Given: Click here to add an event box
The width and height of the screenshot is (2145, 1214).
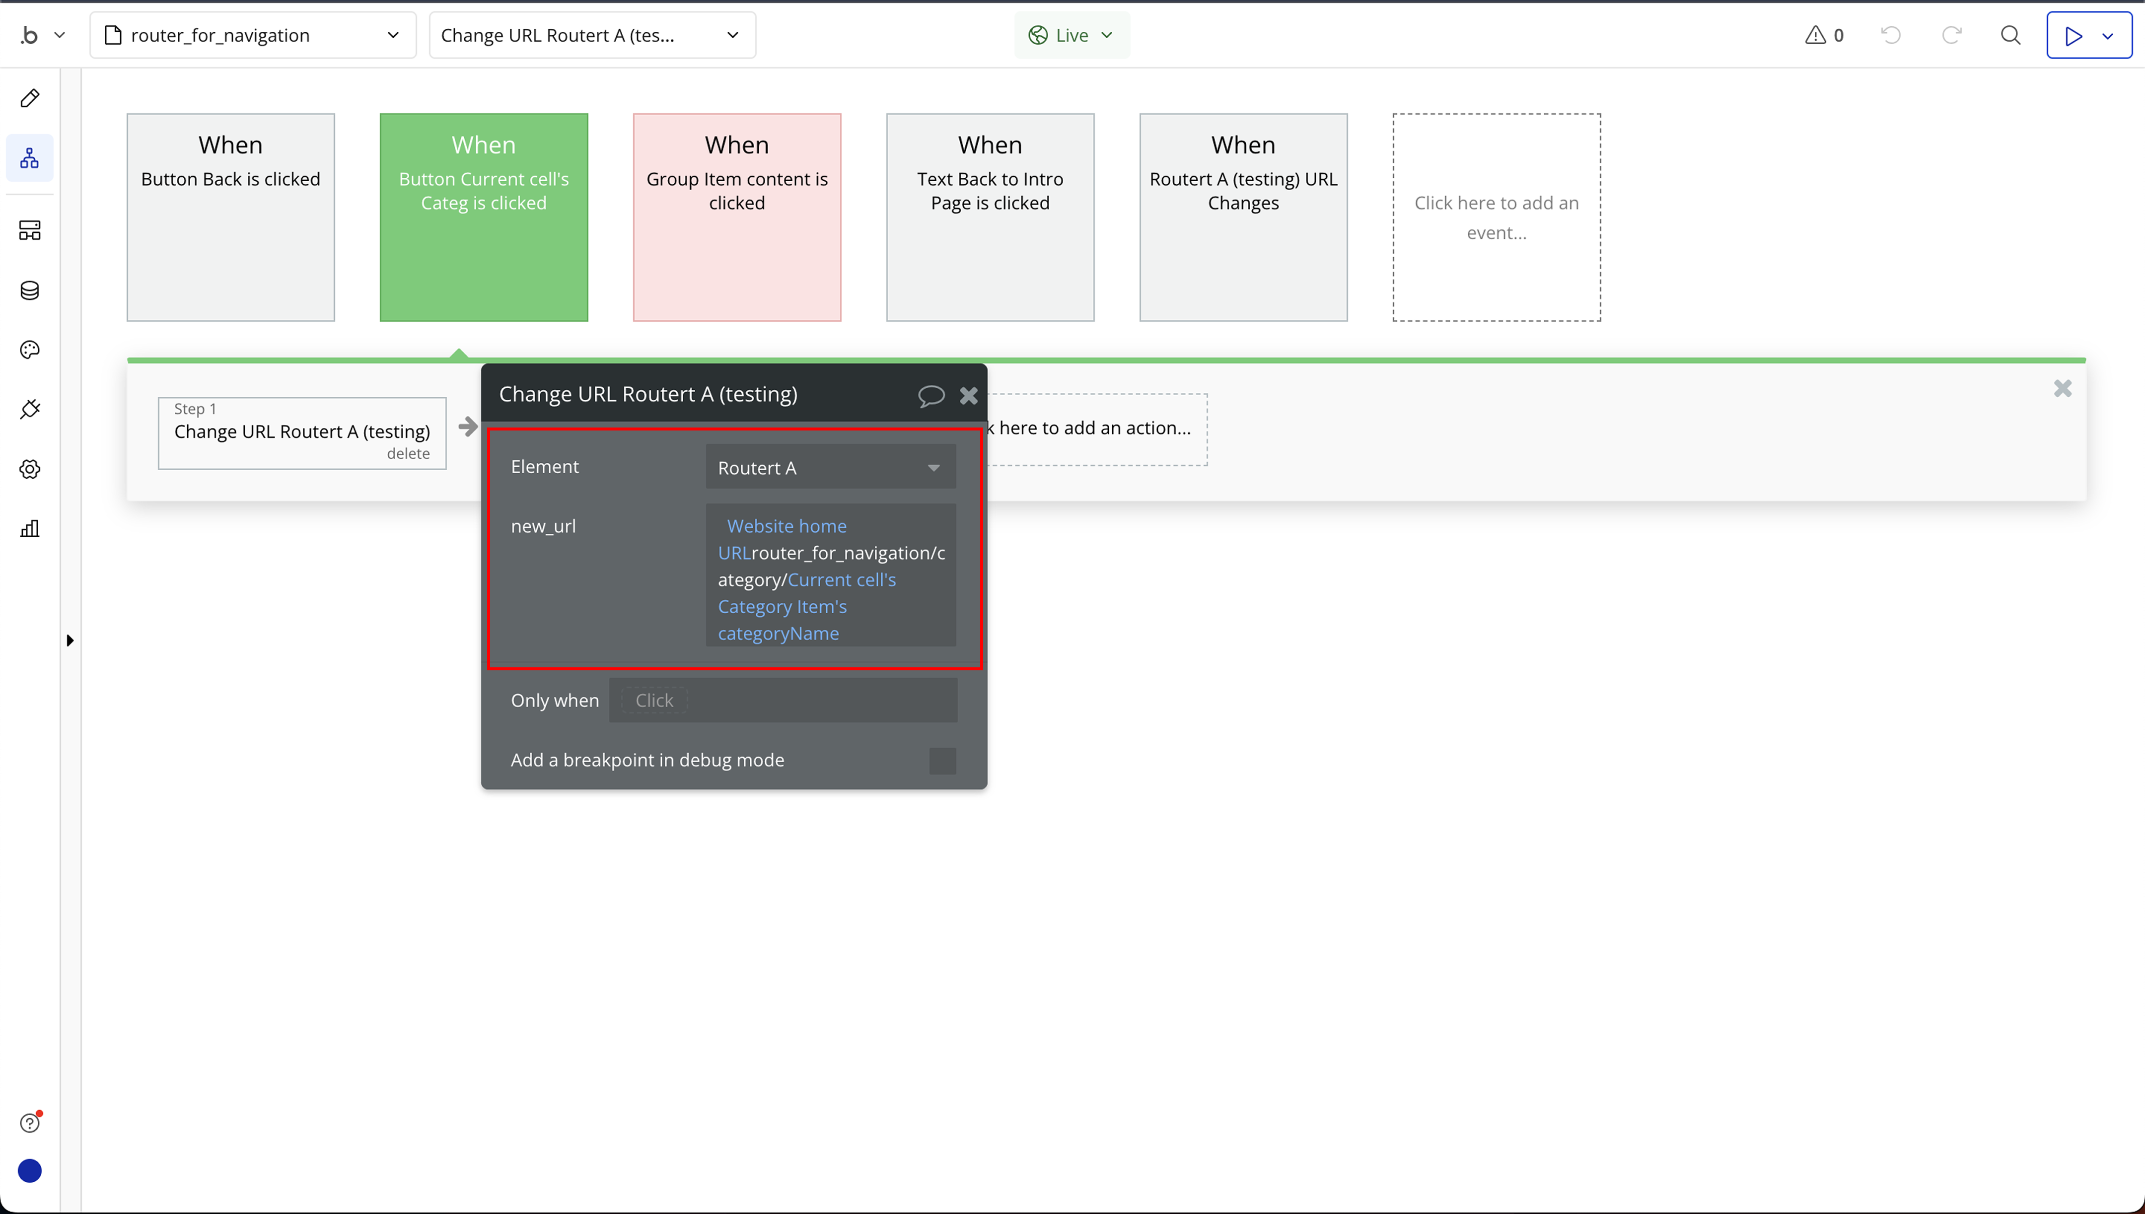Looking at the screenshot, I should (x=1496, y=217).
